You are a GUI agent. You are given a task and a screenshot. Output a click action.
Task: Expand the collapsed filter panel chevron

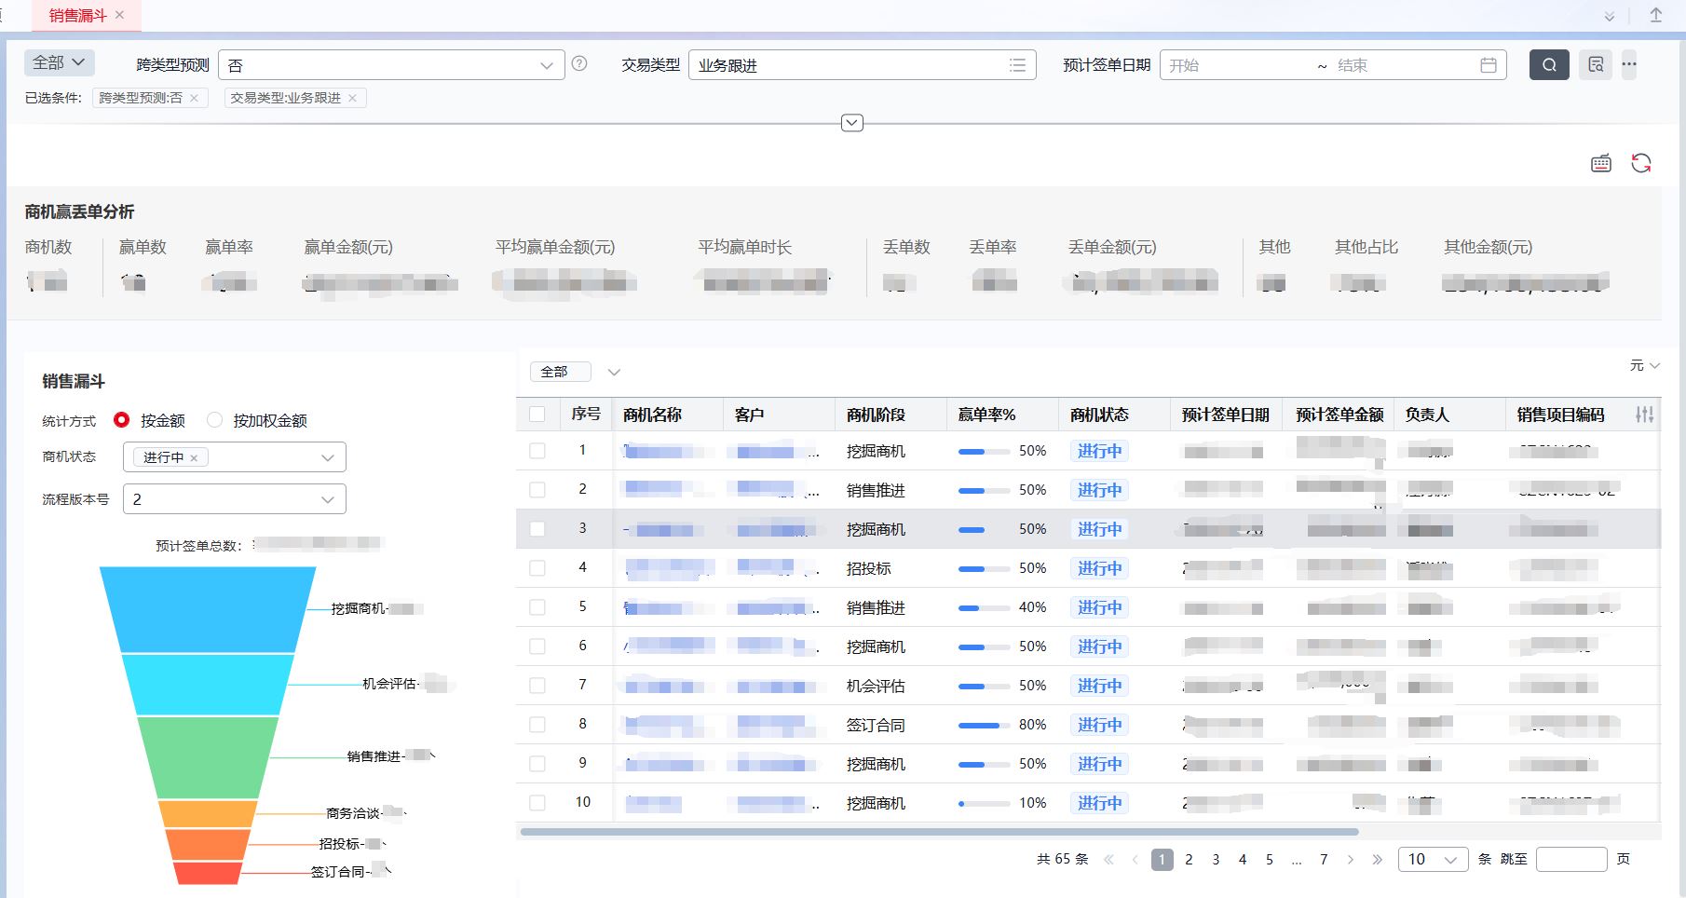[x=851, y=123]
